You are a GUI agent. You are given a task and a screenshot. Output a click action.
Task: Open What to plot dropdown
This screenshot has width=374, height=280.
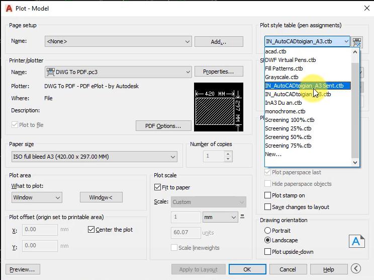(x=37, y=197)
